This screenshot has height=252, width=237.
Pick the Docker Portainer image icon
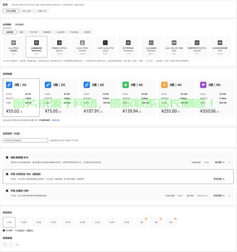pos(82,43)
